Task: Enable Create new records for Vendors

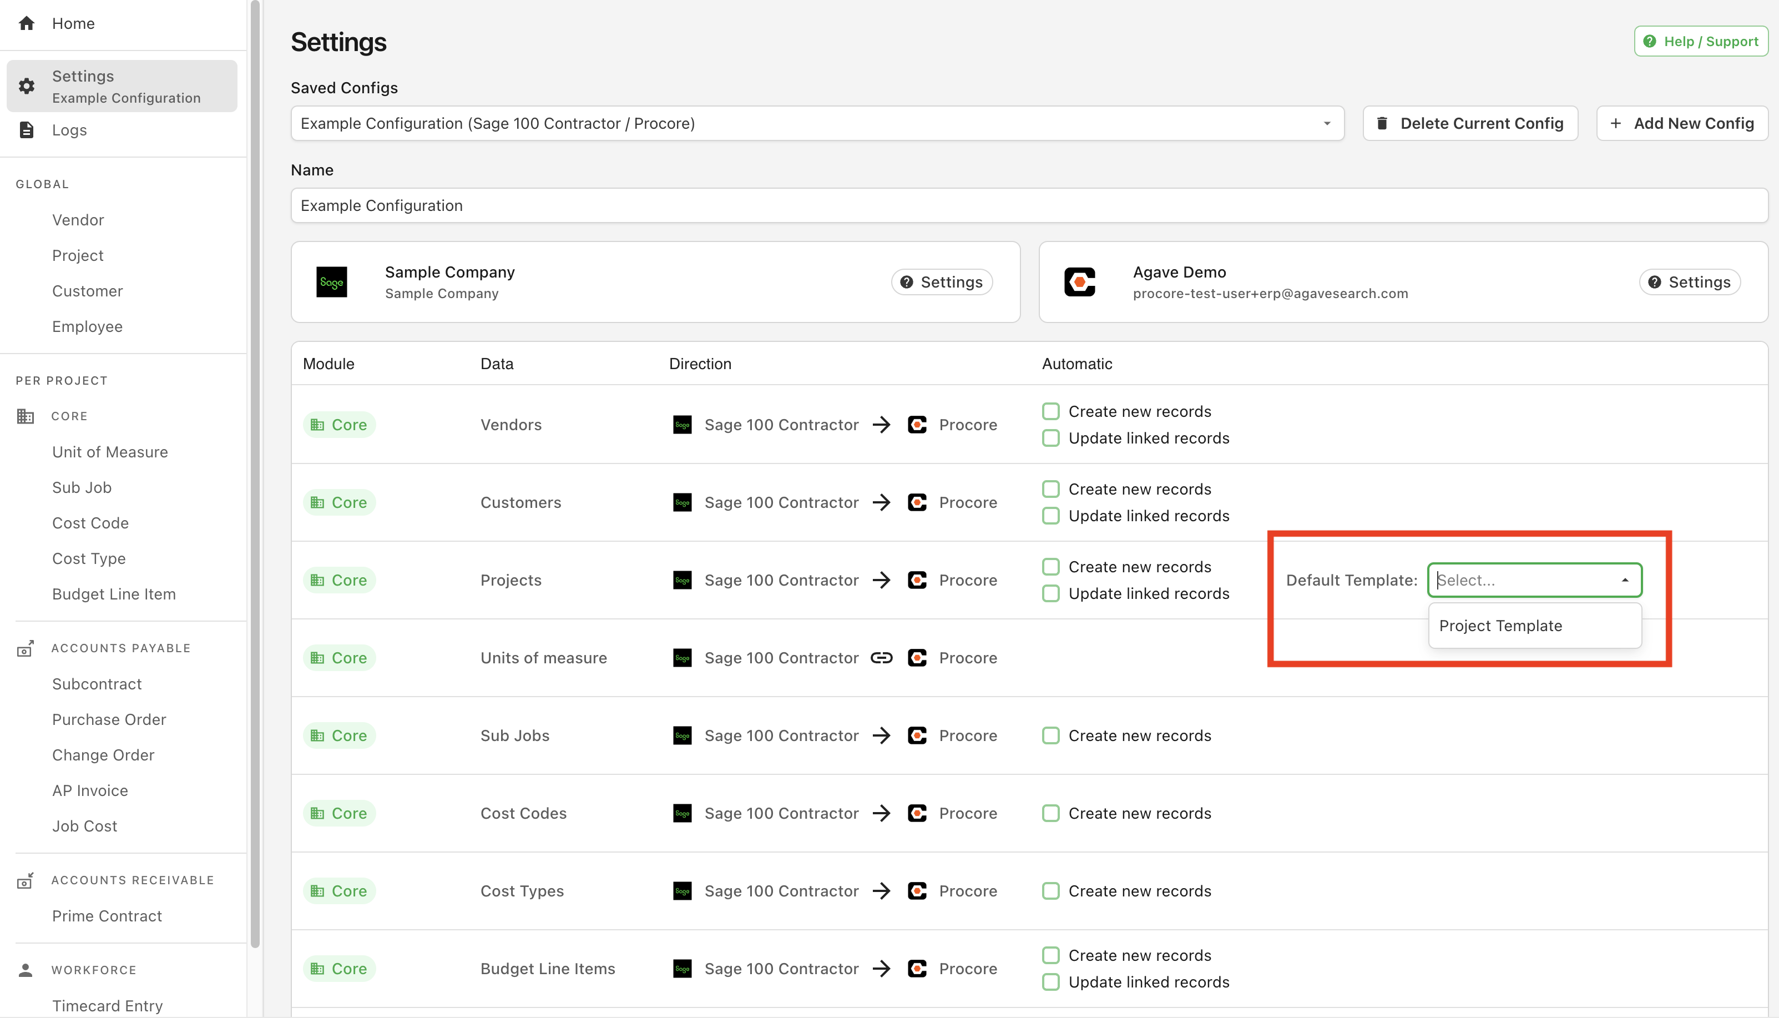Action: click(1051, 411)
